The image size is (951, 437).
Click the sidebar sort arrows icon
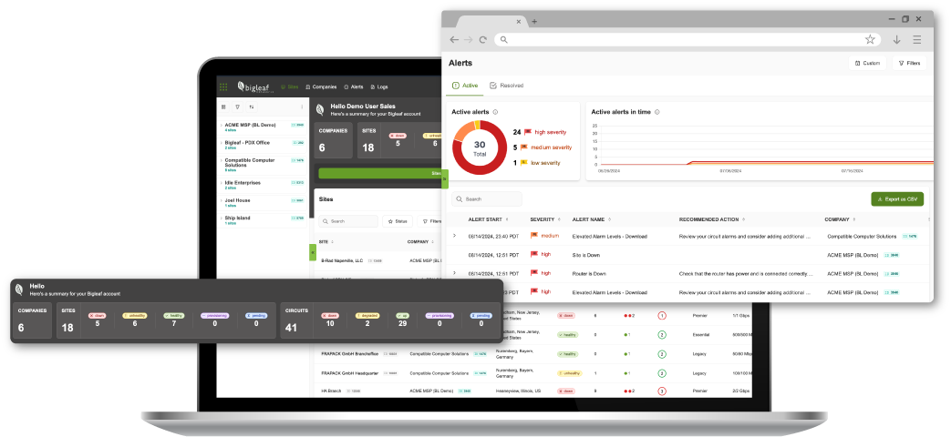coord(252,107)
